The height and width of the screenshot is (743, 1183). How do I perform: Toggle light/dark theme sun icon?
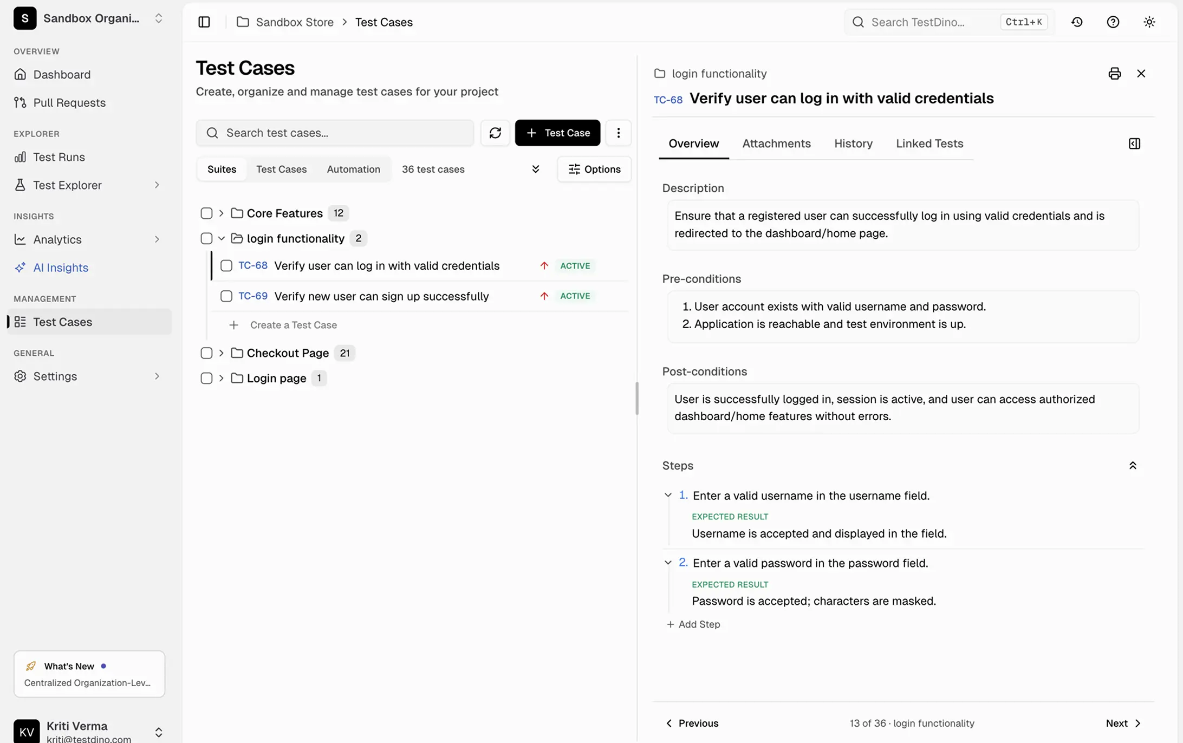point(1149,22)
